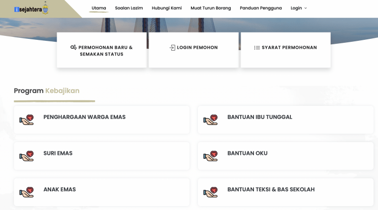The height and width of the screenshot is (210, 378).
Task: Click the i-sejahtera logo
Action: (x=31, y=8)
